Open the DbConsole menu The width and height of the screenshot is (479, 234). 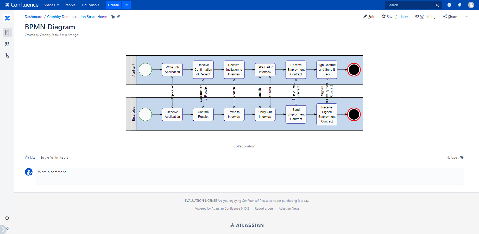click(90, 5)
